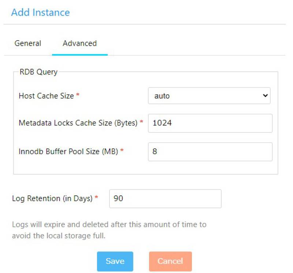Click the Innodb Buffer Pool Size input

coord(210,152)
